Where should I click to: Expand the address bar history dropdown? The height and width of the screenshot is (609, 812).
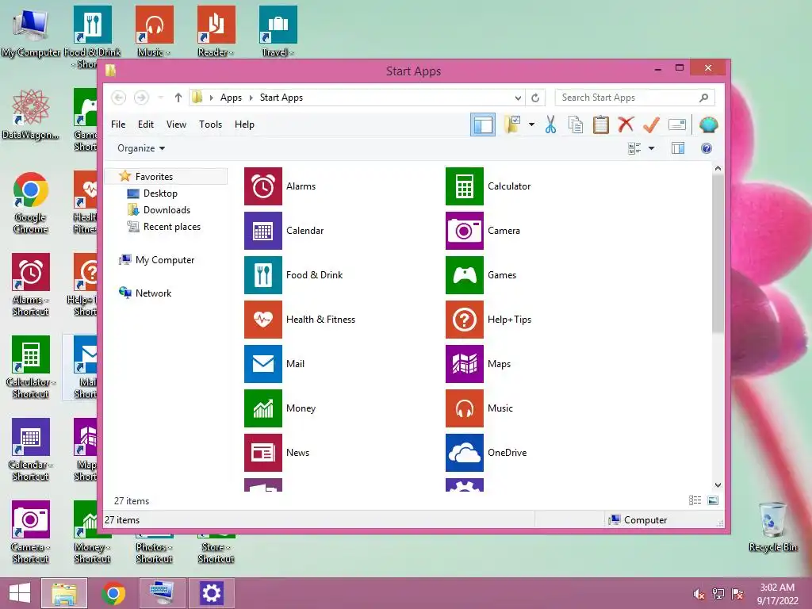518,98
